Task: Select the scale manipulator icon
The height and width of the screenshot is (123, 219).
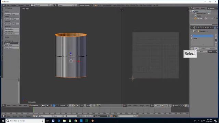Action: 59,106
